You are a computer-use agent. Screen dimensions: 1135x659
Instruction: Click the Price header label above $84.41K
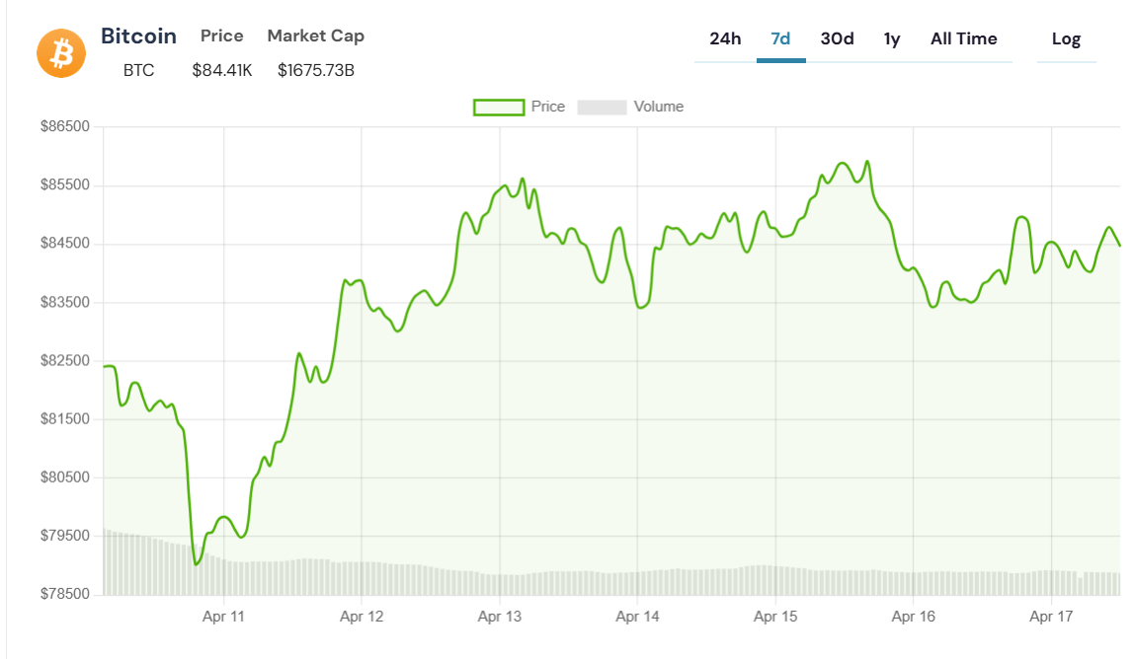[x=221, y=37]
